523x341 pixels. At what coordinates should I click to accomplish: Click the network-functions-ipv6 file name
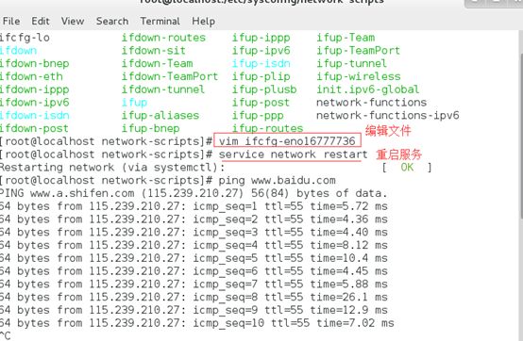388,116
